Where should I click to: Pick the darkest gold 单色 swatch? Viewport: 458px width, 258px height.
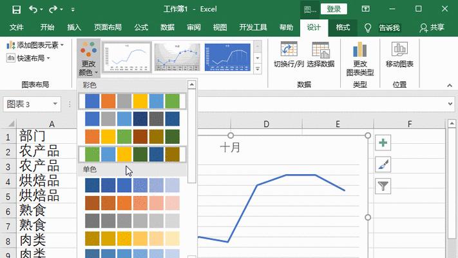pos(92,239)
